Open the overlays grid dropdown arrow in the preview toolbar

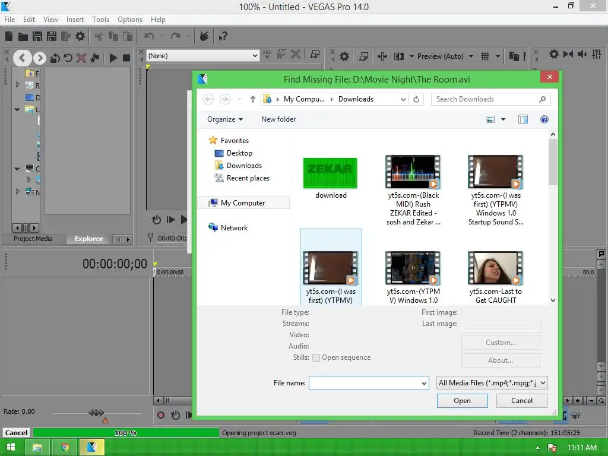tap(498, 56)
